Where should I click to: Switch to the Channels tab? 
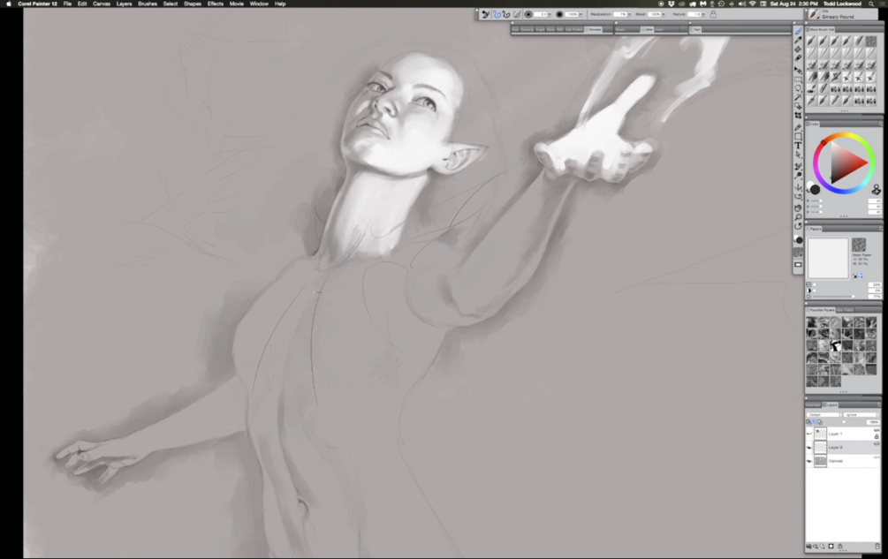point(813,405)
